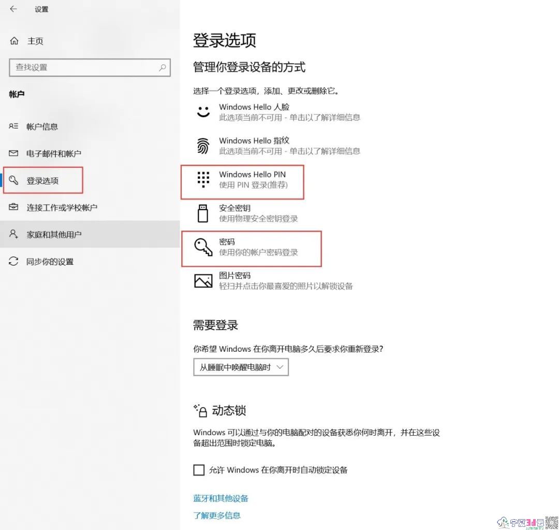Click the key icon beside 密码 option
Screen dimensions: 559x530
(x=203, y=247)
